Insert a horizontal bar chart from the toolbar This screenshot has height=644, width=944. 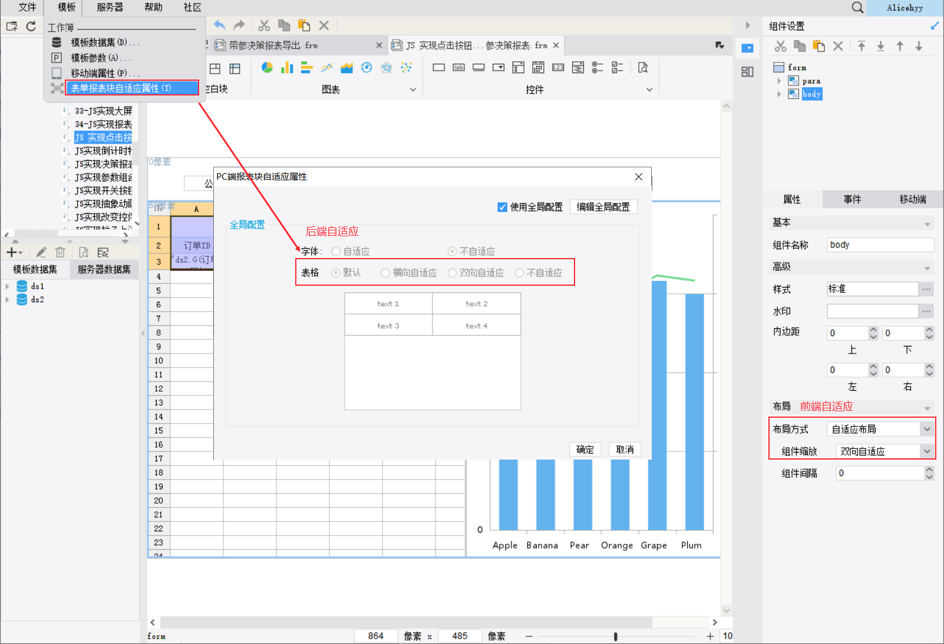pyautogui.click(x=306, y=68)
